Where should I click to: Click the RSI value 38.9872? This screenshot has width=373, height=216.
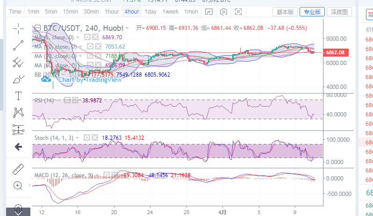92,101
